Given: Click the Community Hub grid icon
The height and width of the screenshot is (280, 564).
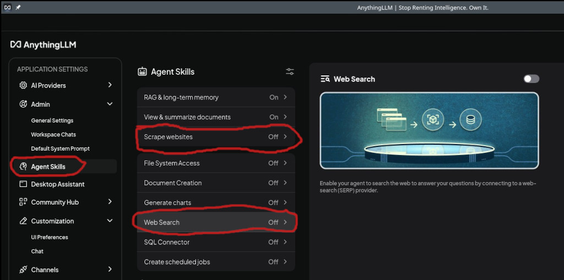Looking at the screenshot, I should (23, 202).
